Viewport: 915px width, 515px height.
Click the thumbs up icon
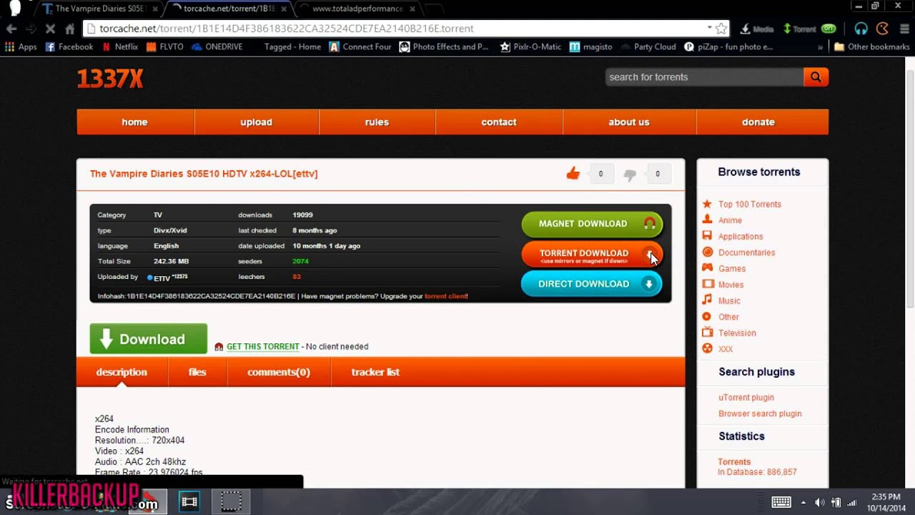(573, 173)
